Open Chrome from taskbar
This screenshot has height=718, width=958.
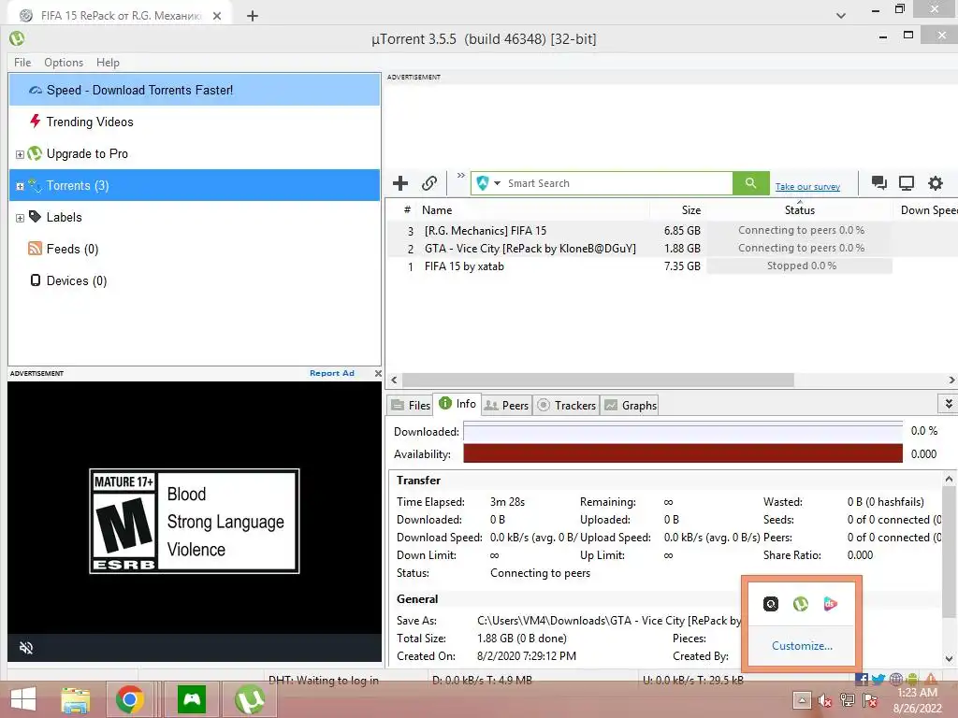(129, 699)
